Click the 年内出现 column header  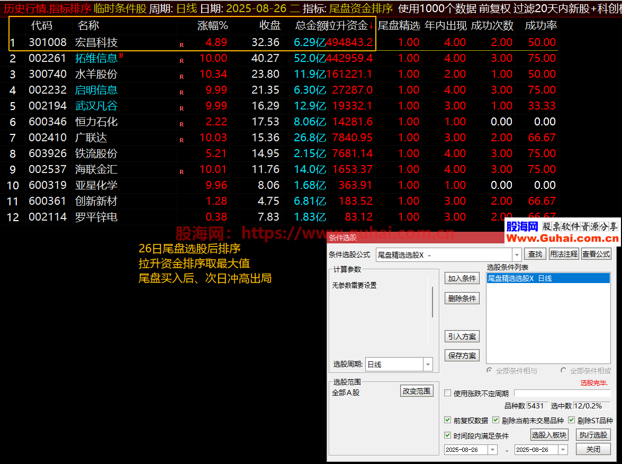pyautogui.click(x=446, y=26)
